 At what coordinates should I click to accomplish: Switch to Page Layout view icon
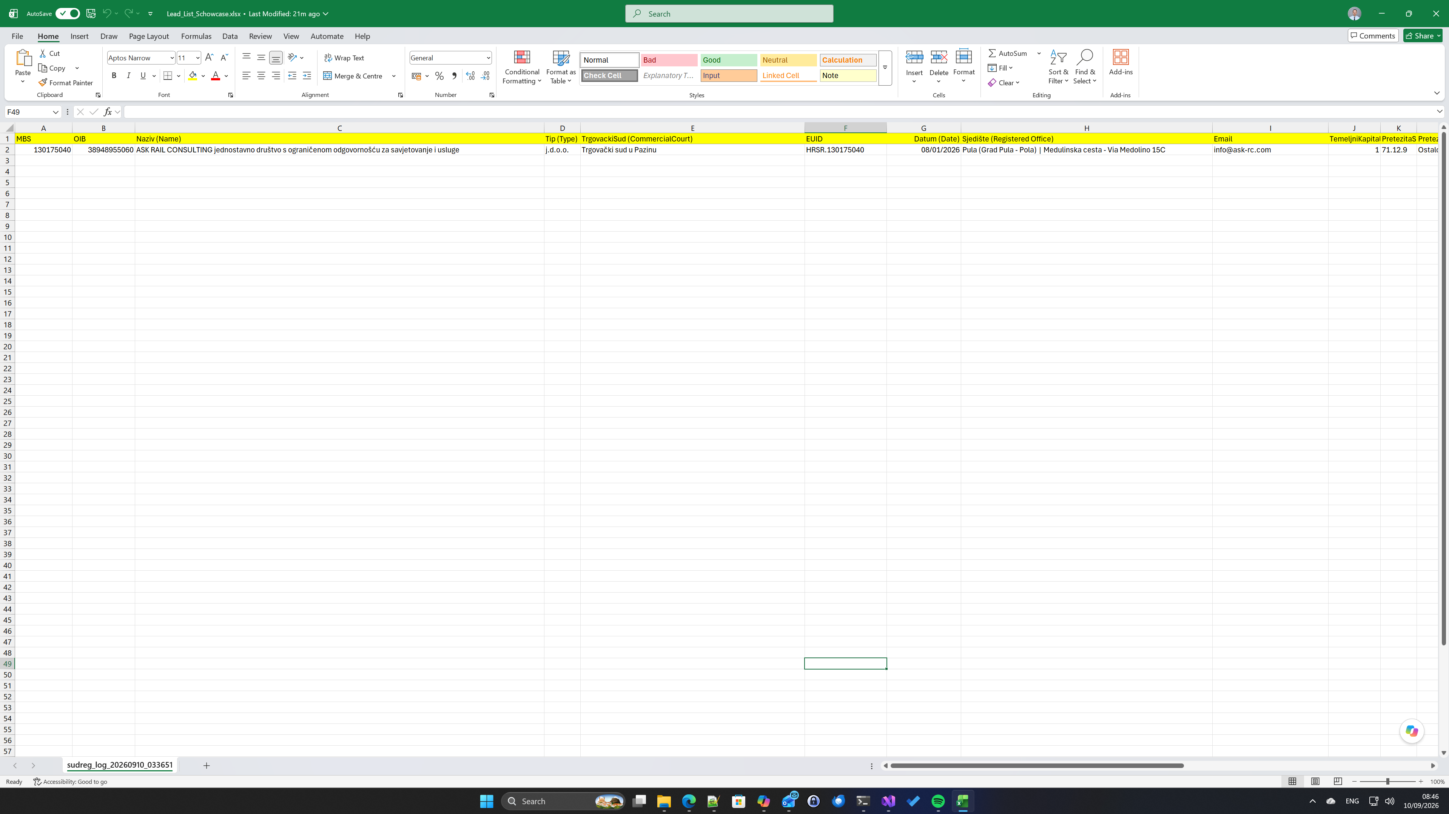click(x=1315, y=782)
